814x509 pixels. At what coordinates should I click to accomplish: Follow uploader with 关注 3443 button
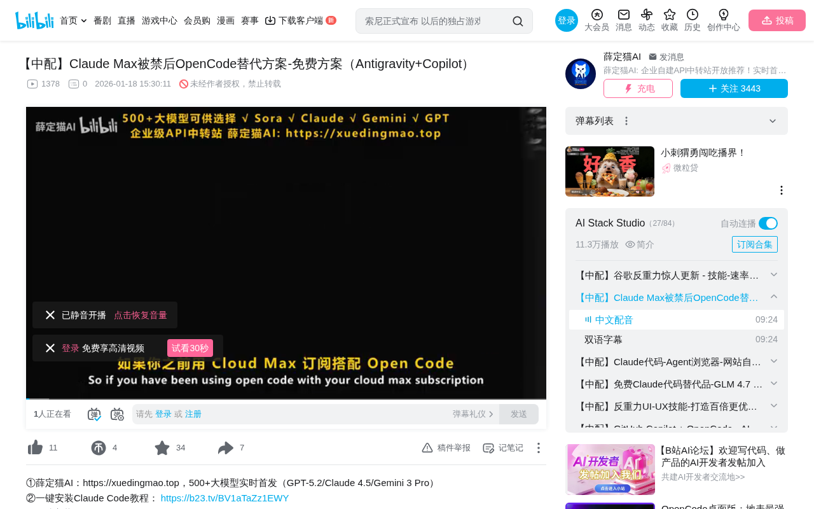click(734, 88)
